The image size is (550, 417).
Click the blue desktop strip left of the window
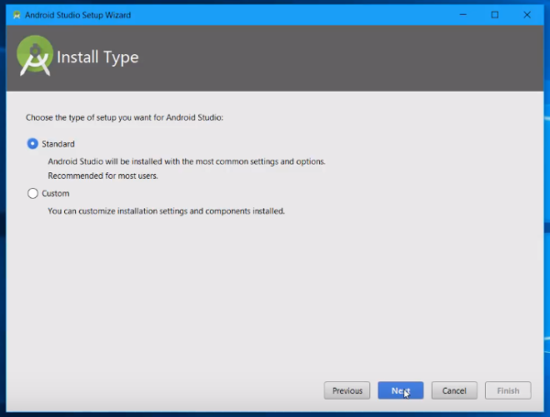click(x=3, y=229)
